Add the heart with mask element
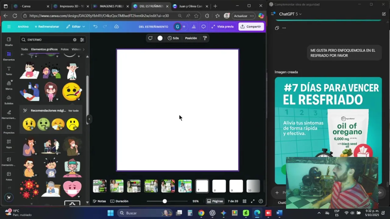The image size is (390, 219). click(72, 189)
